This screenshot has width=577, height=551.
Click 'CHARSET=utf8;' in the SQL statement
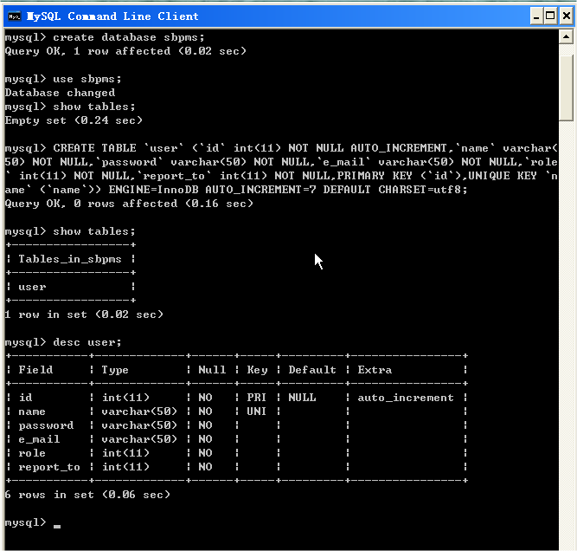point(423,190)
